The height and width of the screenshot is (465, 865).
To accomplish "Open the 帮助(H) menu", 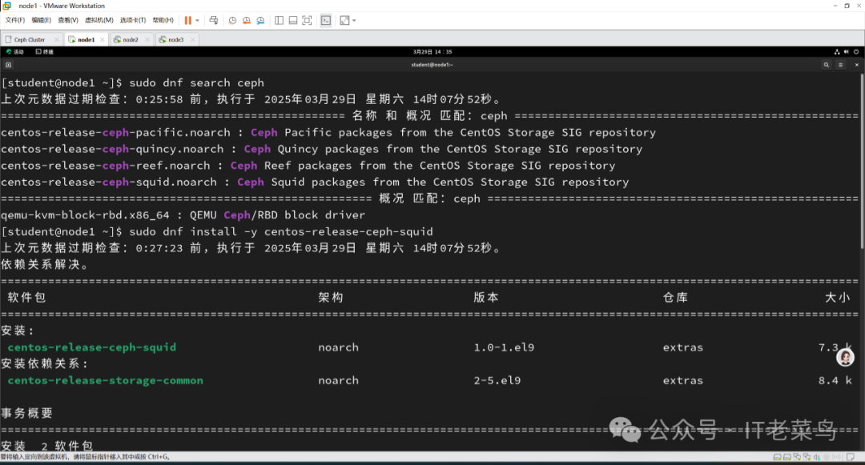I will (163, 20).
